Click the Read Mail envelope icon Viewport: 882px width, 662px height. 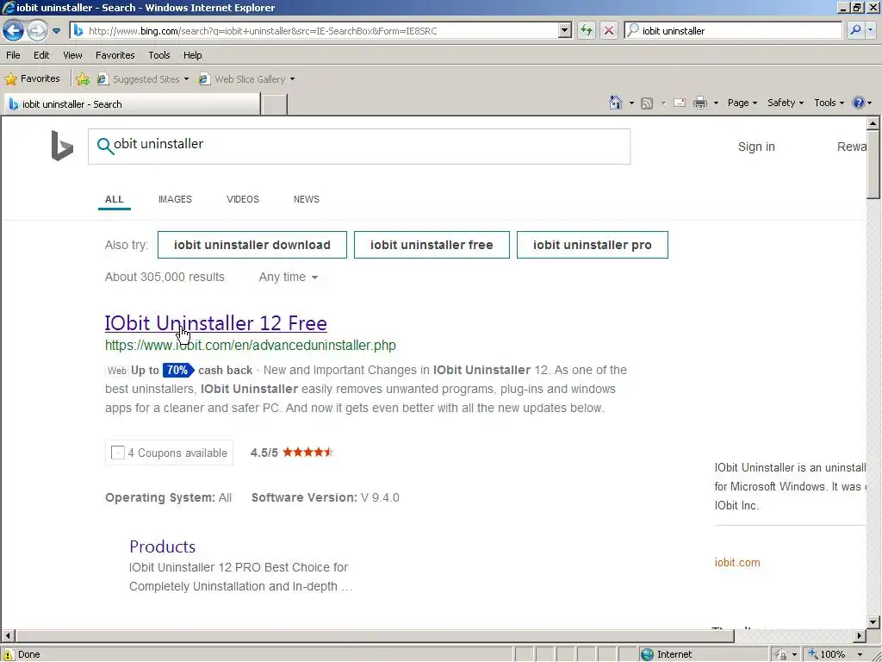click(x=680, y=103)
